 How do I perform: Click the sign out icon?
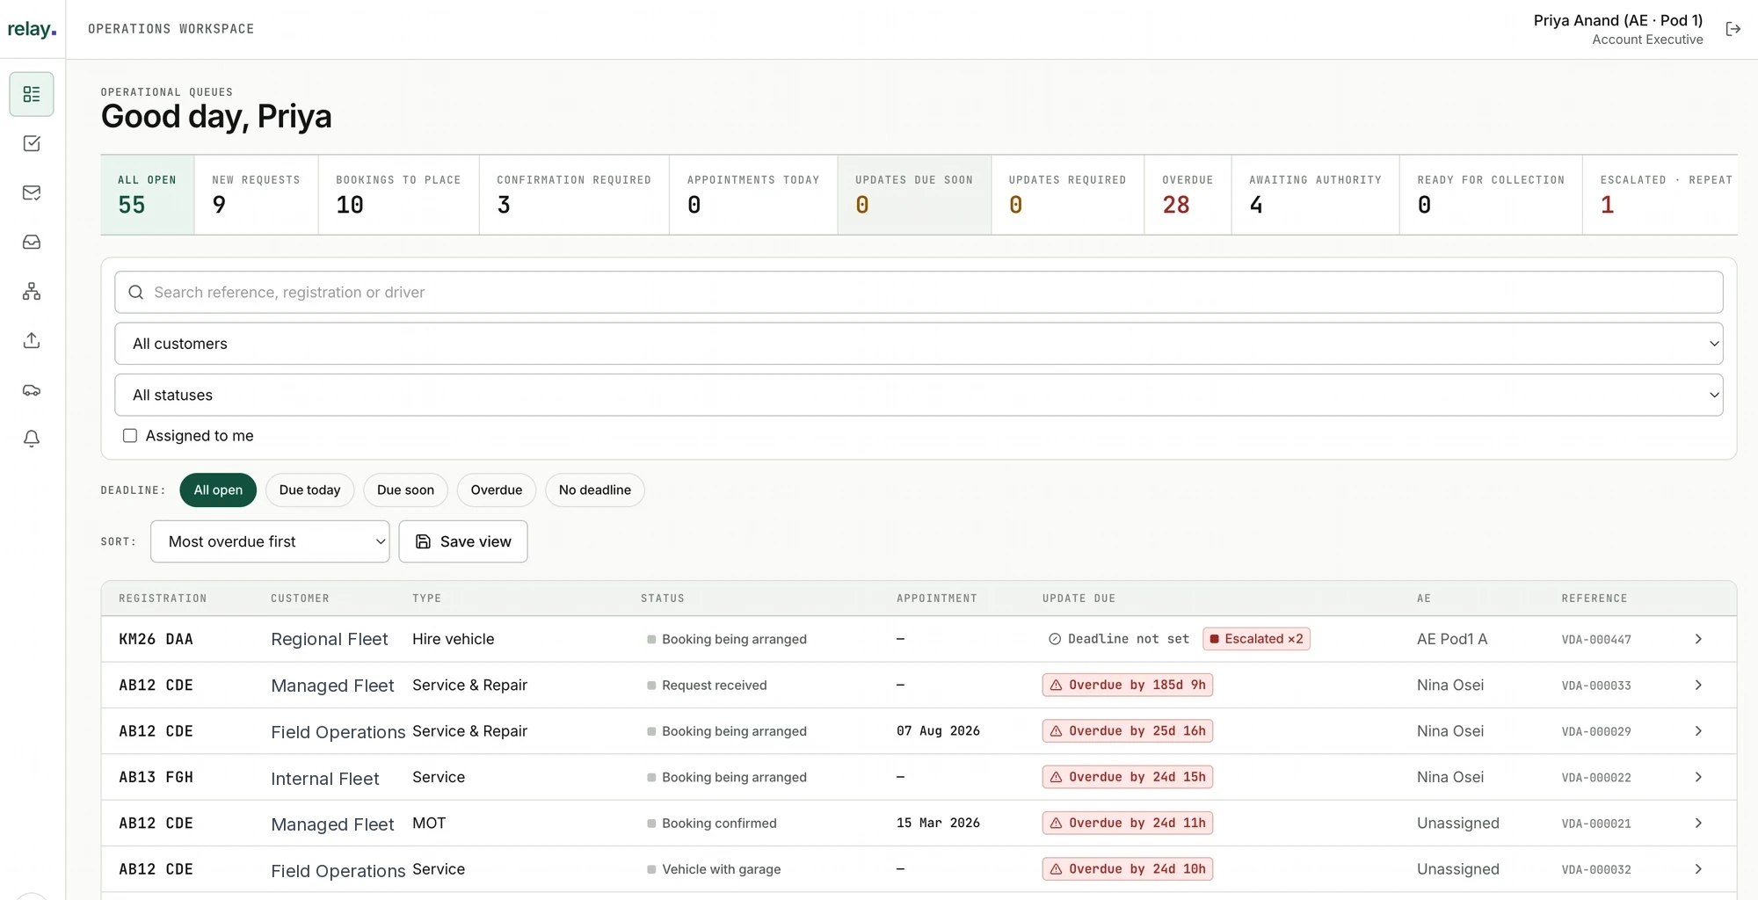click(1733, 29)
